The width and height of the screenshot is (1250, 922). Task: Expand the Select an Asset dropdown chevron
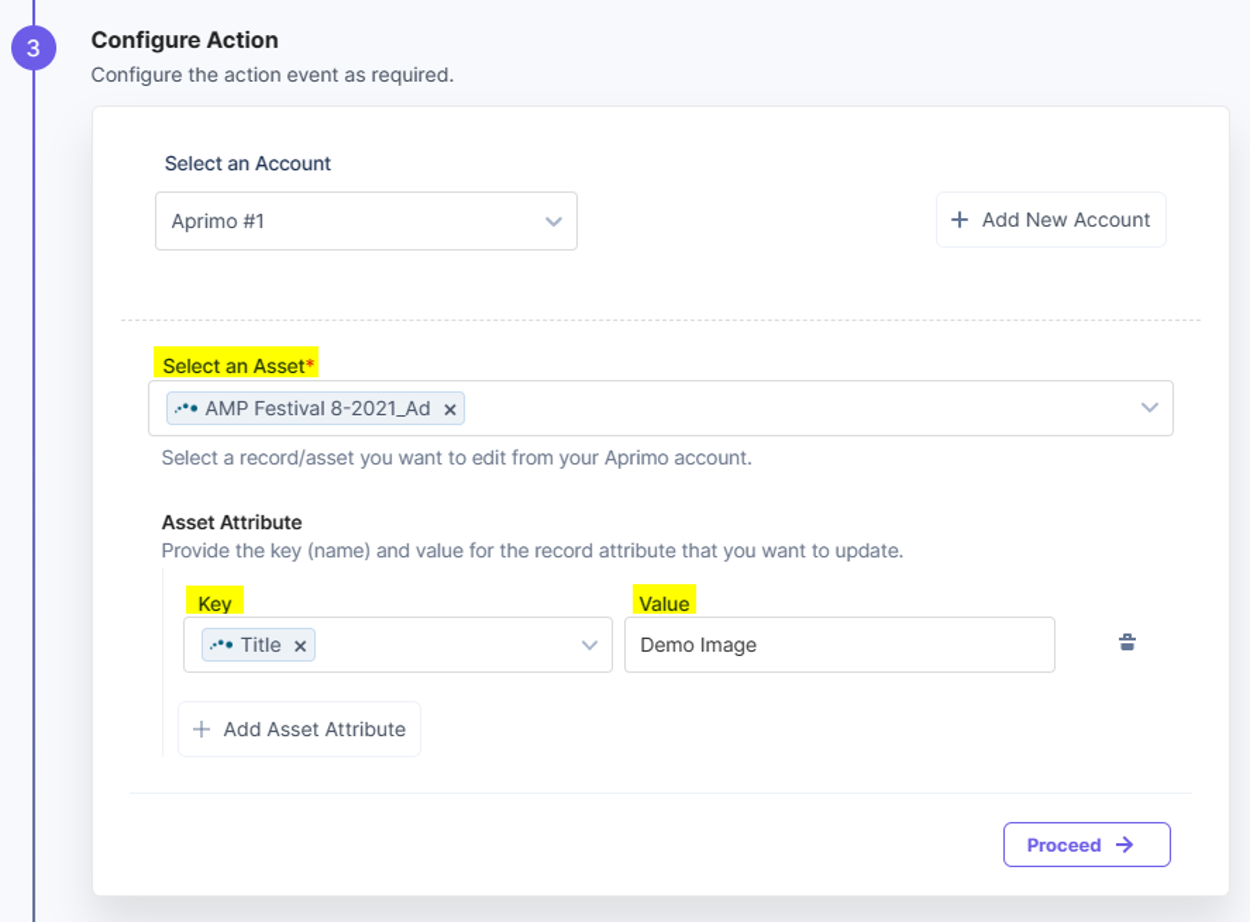point(1149,408)
